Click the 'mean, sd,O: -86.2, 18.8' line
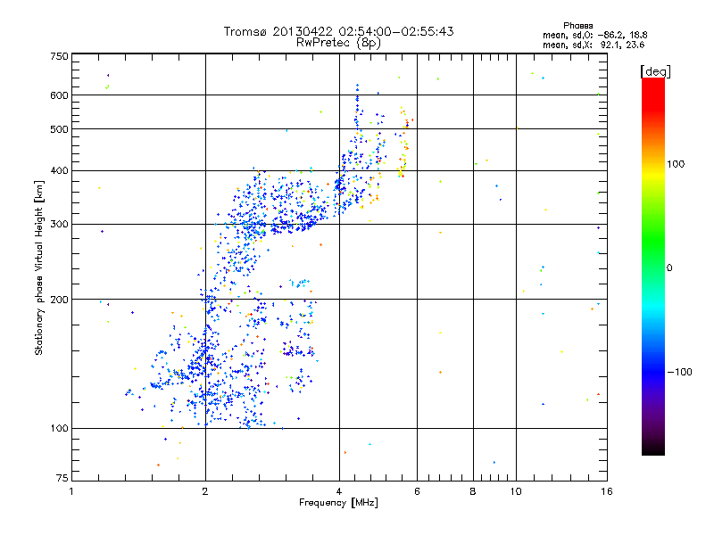This screenshot has height=535, width=714. [594, 35]
